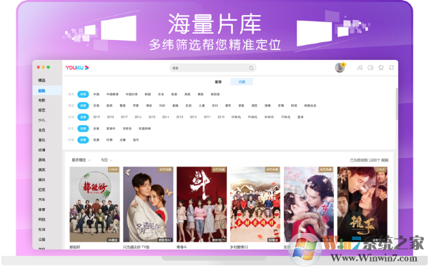Viewport: 429px width, 268px height.
Task: Open the user avatar profile
Action: pyautogui.click(x=340, y=68)
